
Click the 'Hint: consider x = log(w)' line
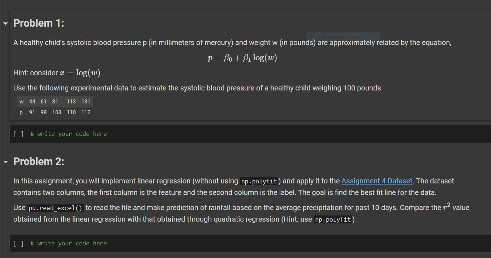[57, 73]
